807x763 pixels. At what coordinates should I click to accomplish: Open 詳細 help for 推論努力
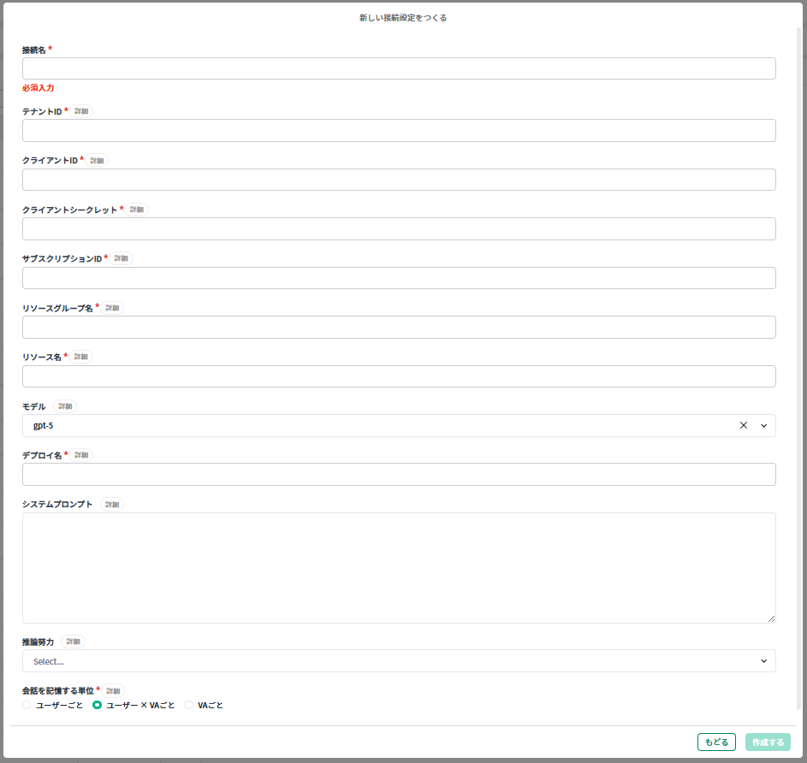(x=74, y=642)
